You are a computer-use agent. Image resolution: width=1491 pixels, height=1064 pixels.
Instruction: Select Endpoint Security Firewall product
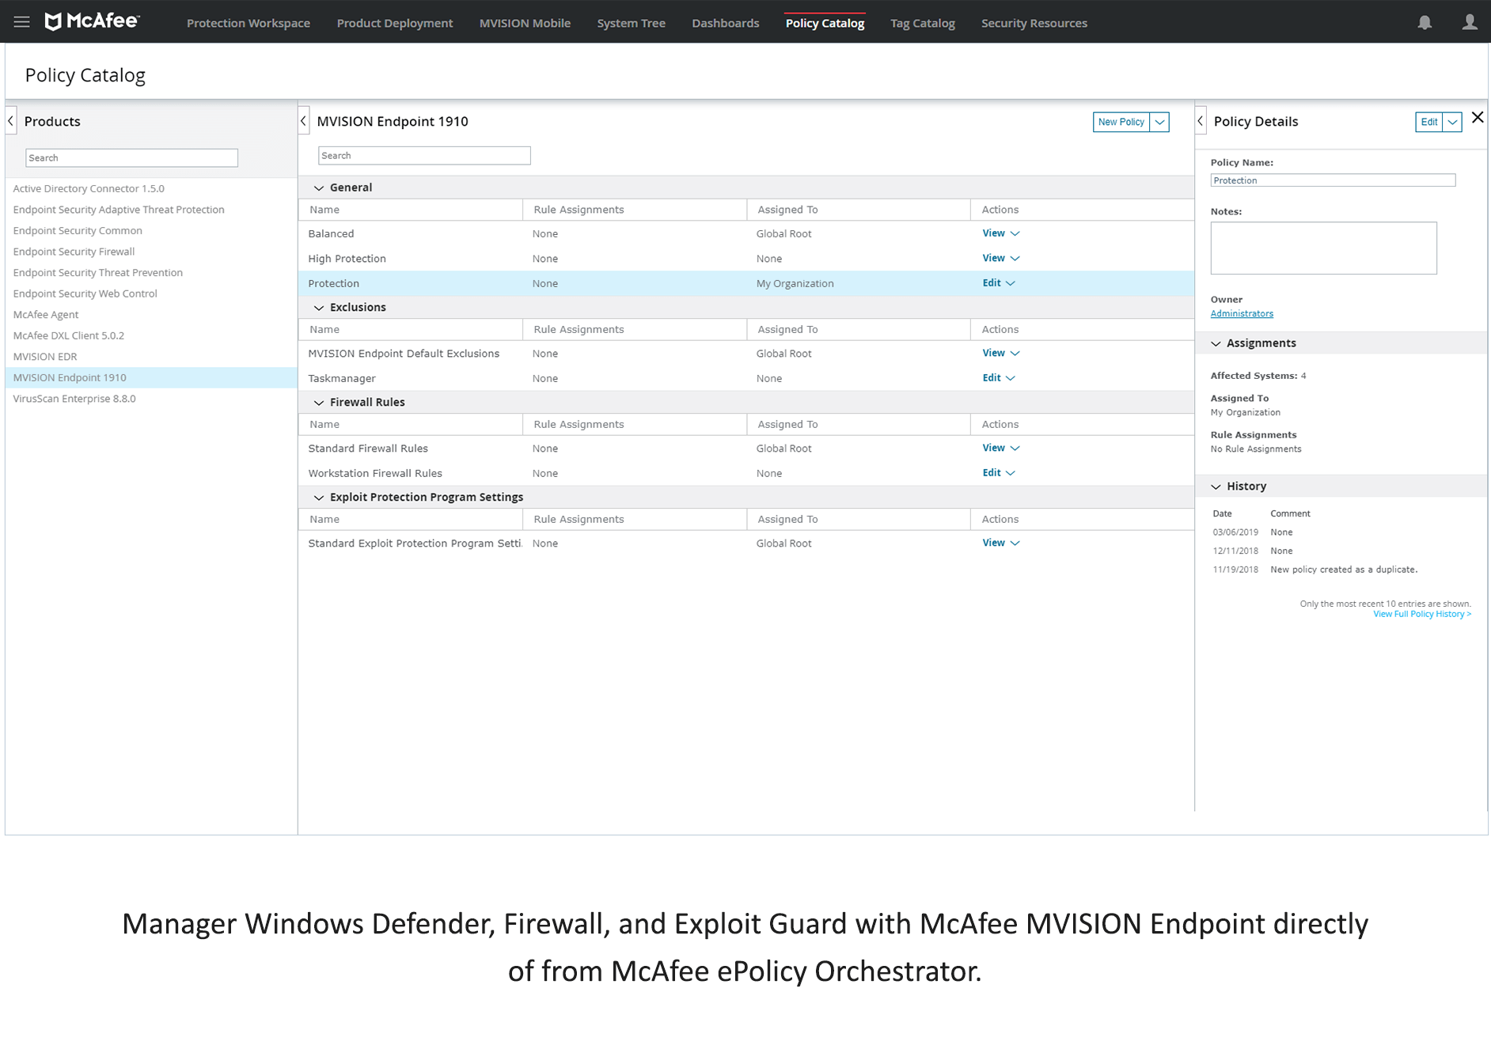point(74,252)
